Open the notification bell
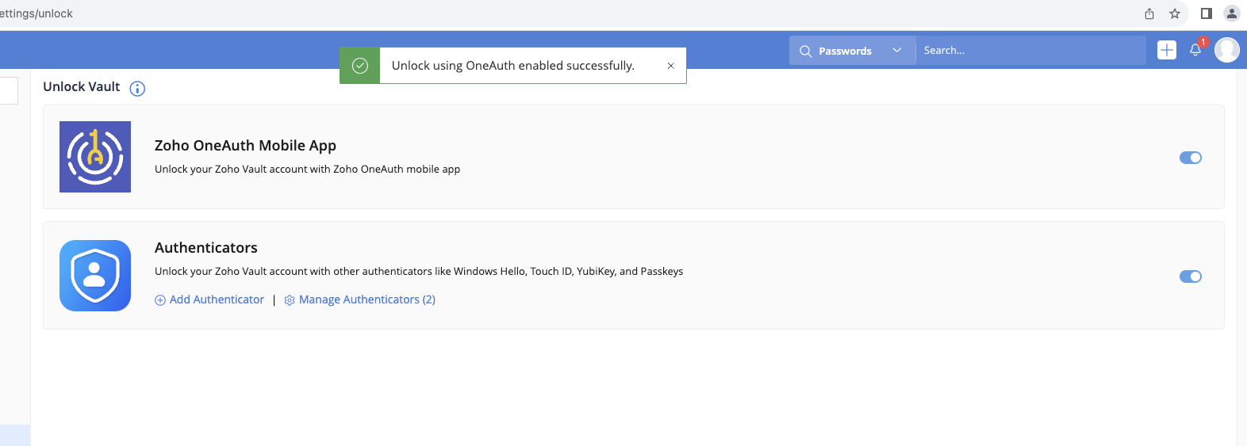This screenshot has height=446, width=1247. point(1195,51)
